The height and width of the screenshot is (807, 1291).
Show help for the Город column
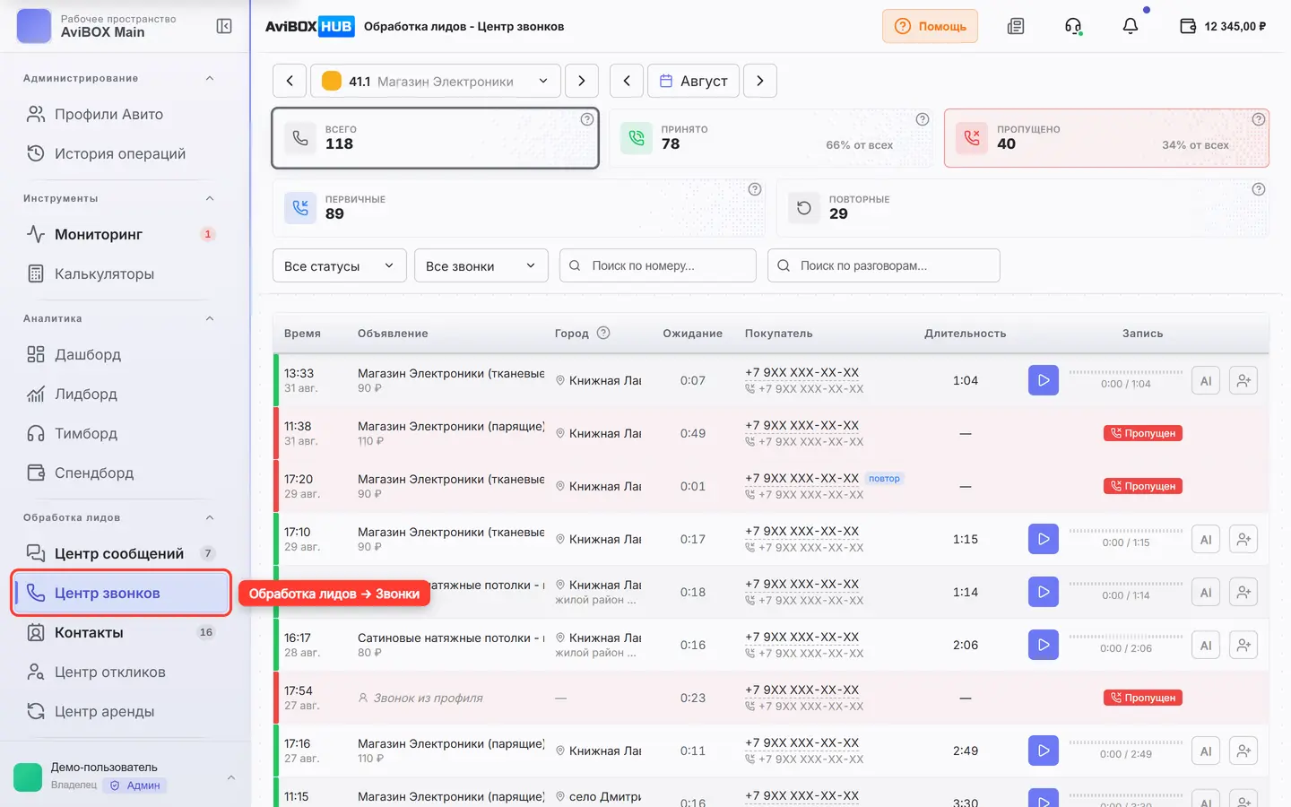point(603,333)
